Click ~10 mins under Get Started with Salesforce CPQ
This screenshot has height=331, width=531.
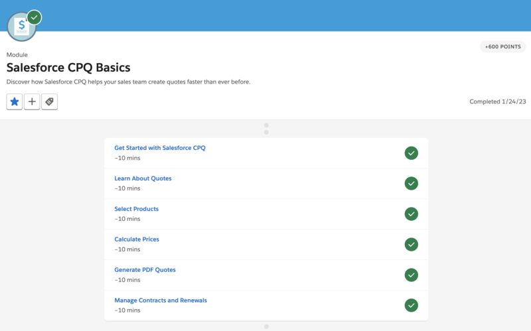[127, 158]
